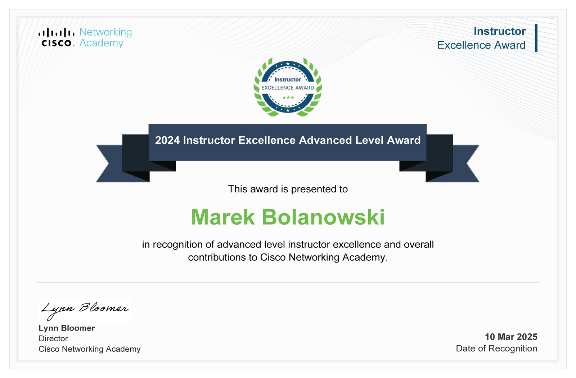The image size is (576, 378).
Task: Click the printed name 'Lynn Bloomer'
Action: [67, 328]
